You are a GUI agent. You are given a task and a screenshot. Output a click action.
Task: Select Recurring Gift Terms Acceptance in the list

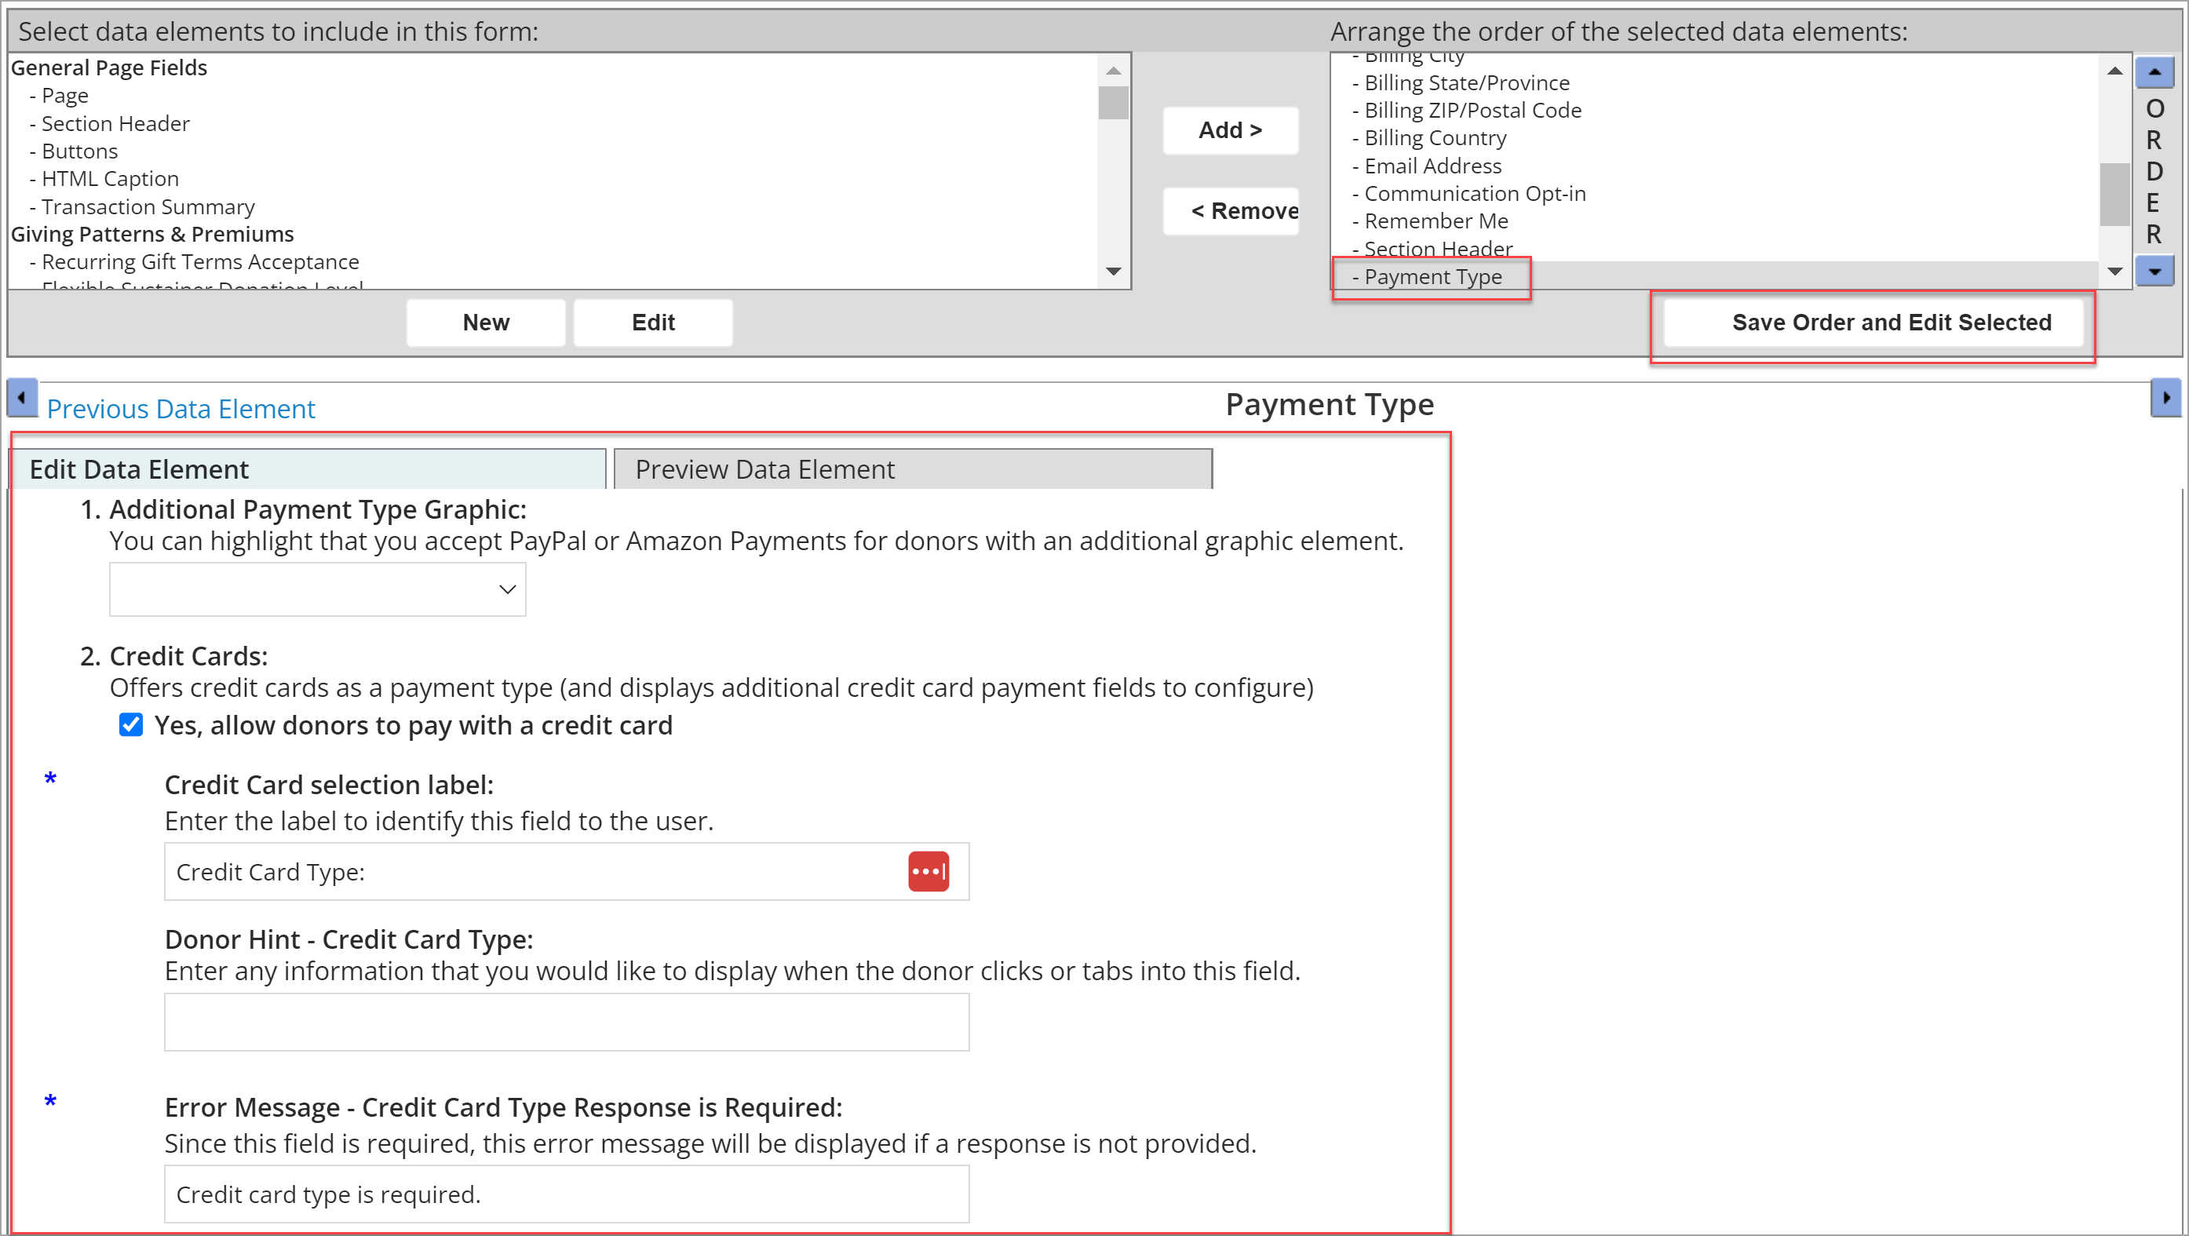201,261
